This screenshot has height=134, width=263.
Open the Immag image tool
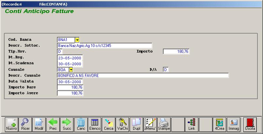click(234, 124)
